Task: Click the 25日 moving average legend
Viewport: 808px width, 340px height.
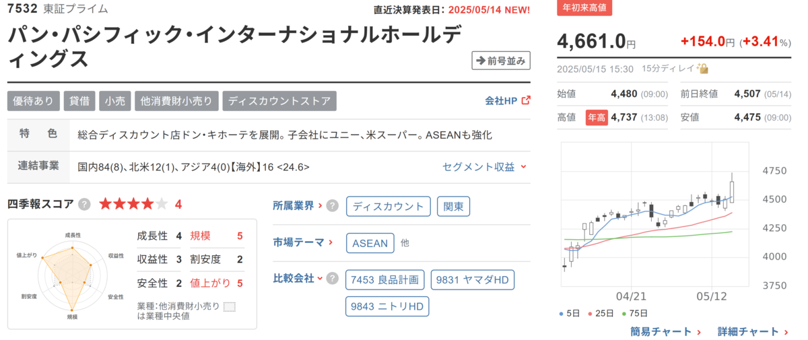Action: click(x=601, y=313)
